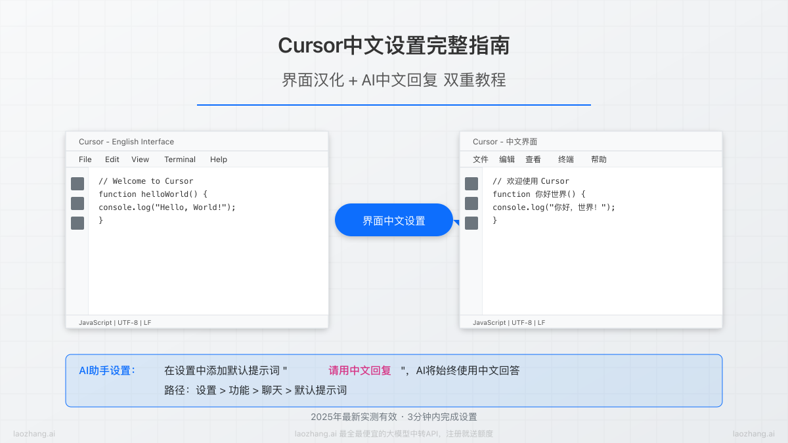Click the AI将始终使用中文回答 text
The width and height of the screenshot is (788, 443).
468,371
